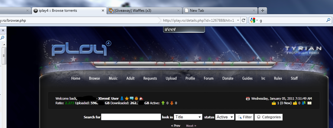Click the Filter button
The image size is (333, 128).
tap(245, 117)
